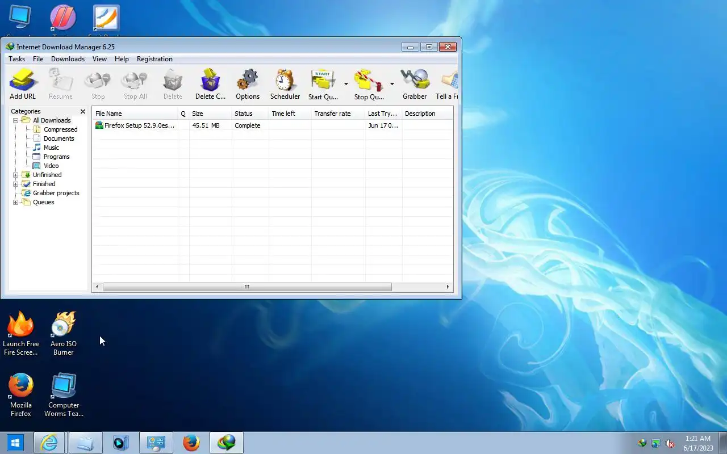The width and height of the screenshot is (727, 454).
Task: Open the View menu
Action: tap(99, 59)
